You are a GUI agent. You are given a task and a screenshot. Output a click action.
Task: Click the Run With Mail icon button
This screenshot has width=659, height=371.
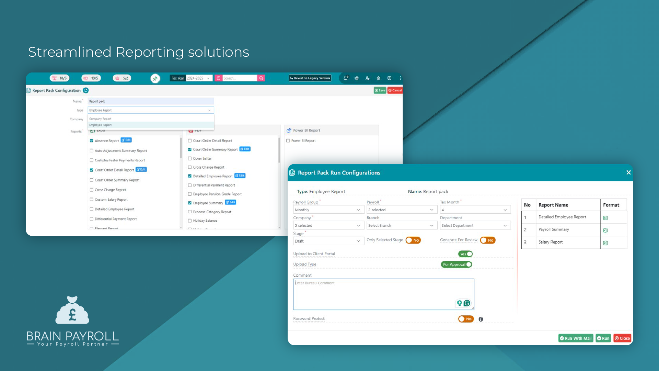(x=576, y=338)
